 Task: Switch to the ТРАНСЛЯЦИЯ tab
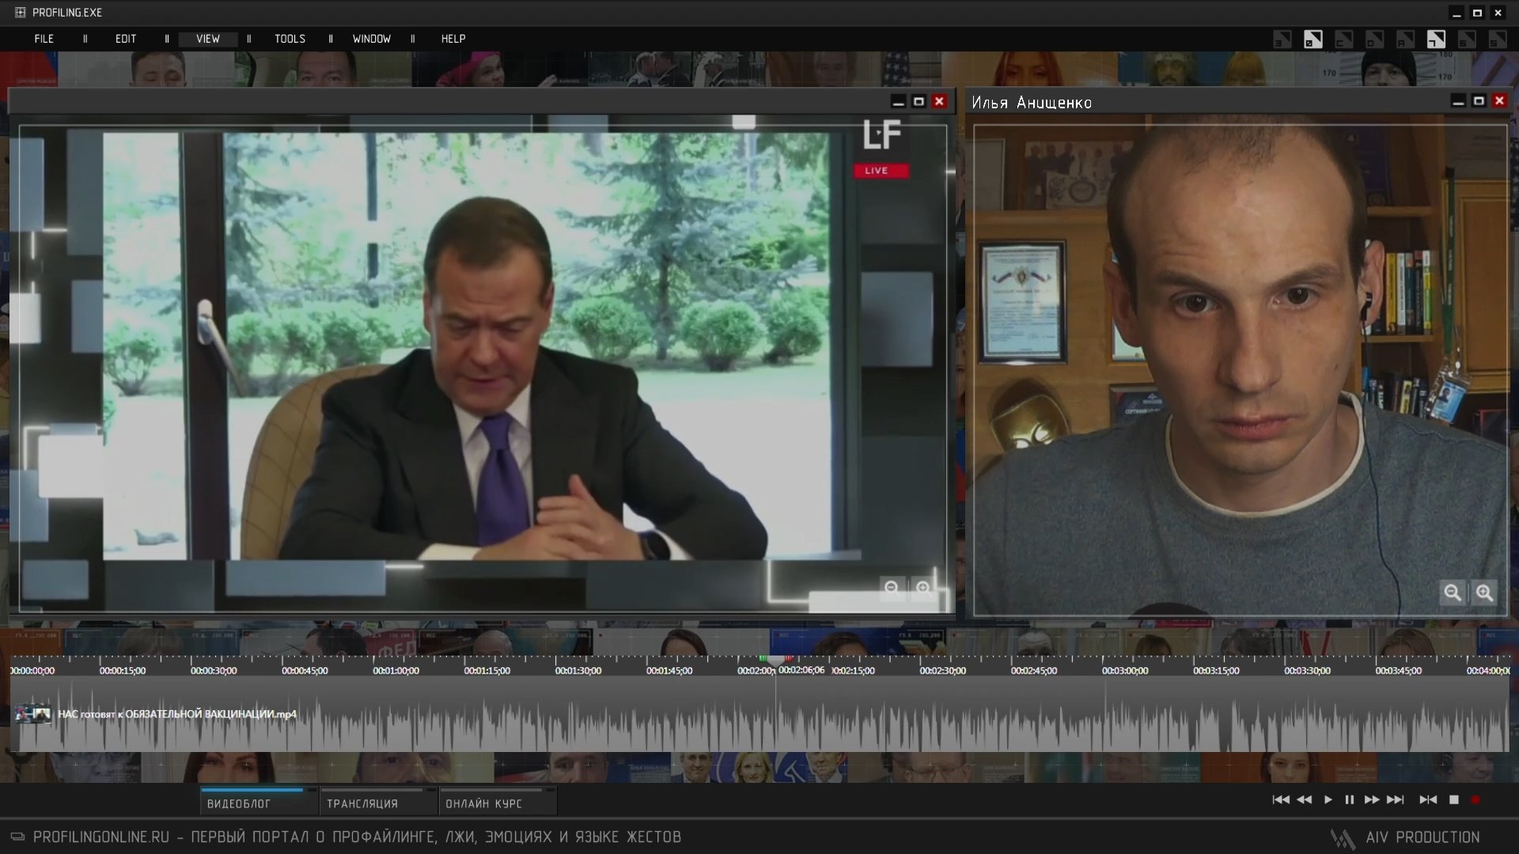(362, 803)
